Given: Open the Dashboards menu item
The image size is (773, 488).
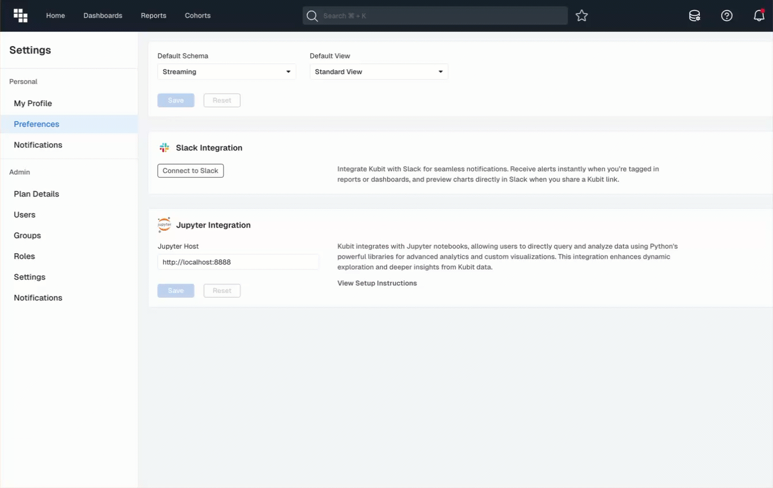Looking at the screenshot, I should pyautogui.click(x=103, y=16).
